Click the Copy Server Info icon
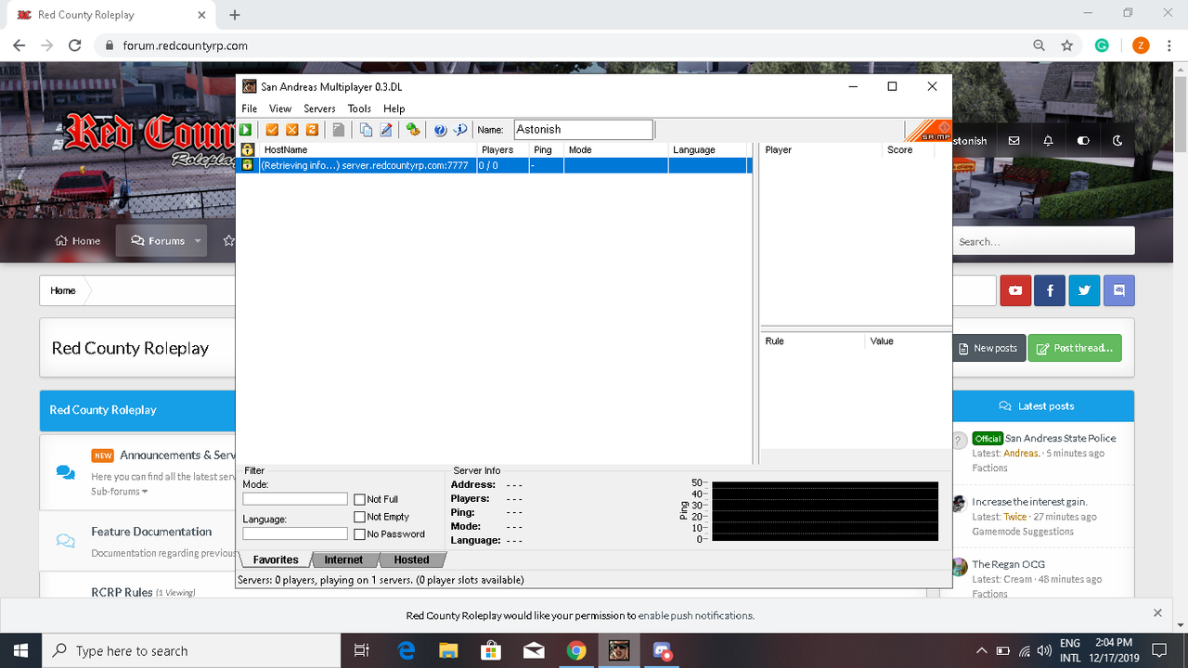 [366, 130]
